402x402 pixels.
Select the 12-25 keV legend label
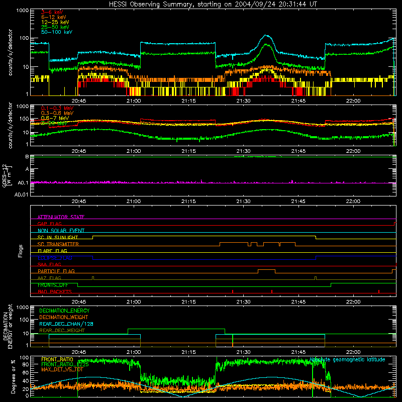pos(55,22)
